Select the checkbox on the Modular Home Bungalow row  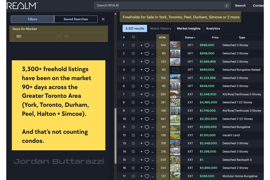(x=133, y=176)
